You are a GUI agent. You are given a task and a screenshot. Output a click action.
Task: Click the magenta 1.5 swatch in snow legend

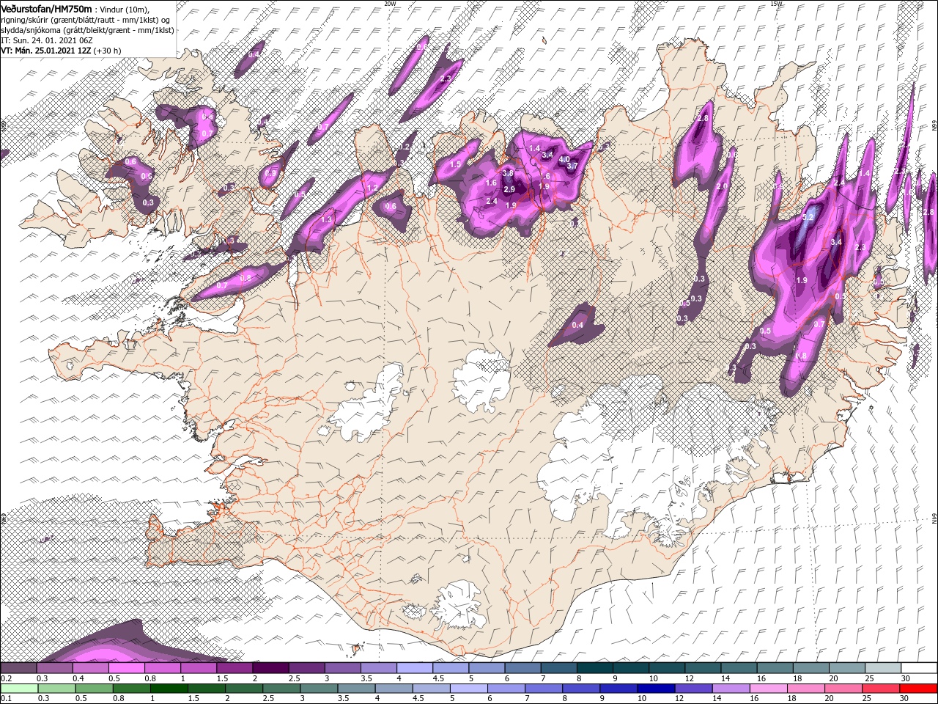234,668
